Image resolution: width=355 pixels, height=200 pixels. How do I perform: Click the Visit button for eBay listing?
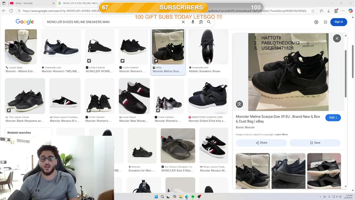point(333,117)
